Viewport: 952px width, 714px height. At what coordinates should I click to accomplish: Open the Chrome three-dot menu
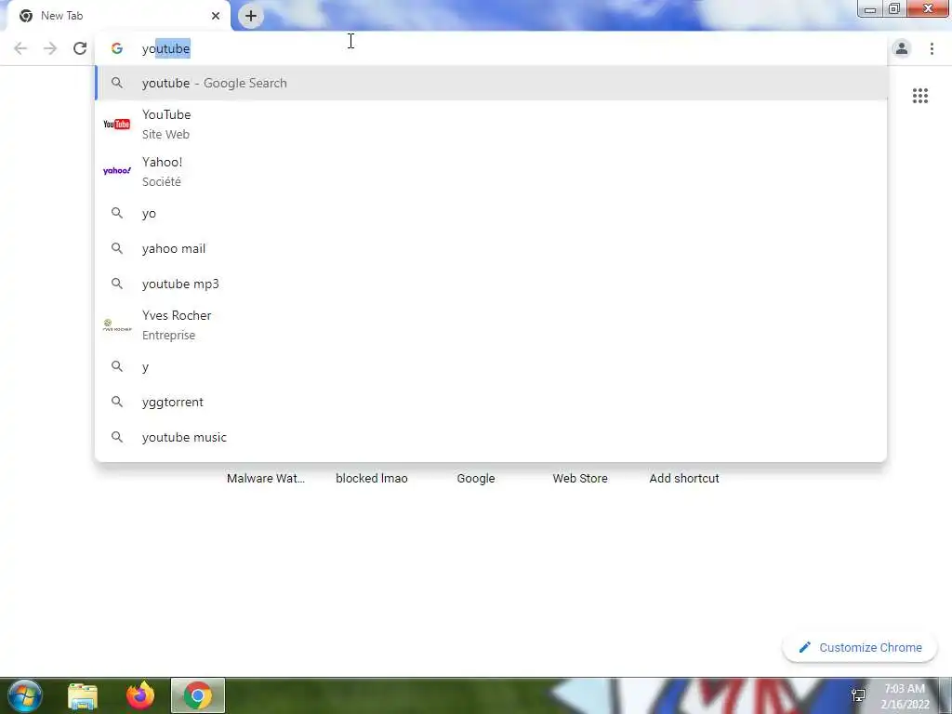click(x=932, y=48)
